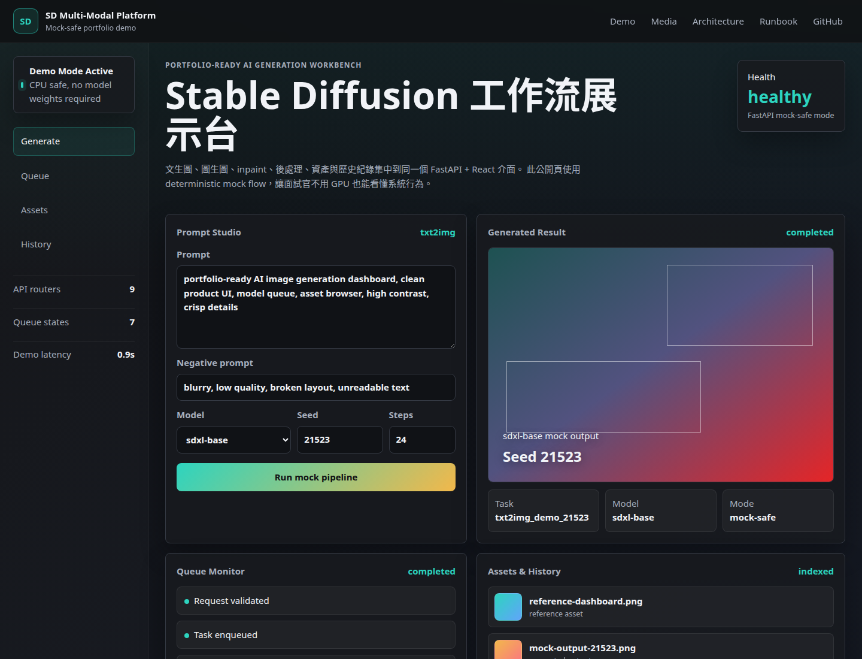Select the Generate sidebar tab
Image resolution: width=862 pixels, height=659 pixels.
coord(74,141)
